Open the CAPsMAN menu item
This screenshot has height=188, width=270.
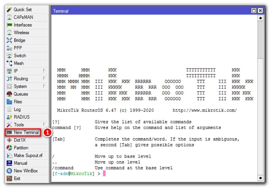pos(27,17)
